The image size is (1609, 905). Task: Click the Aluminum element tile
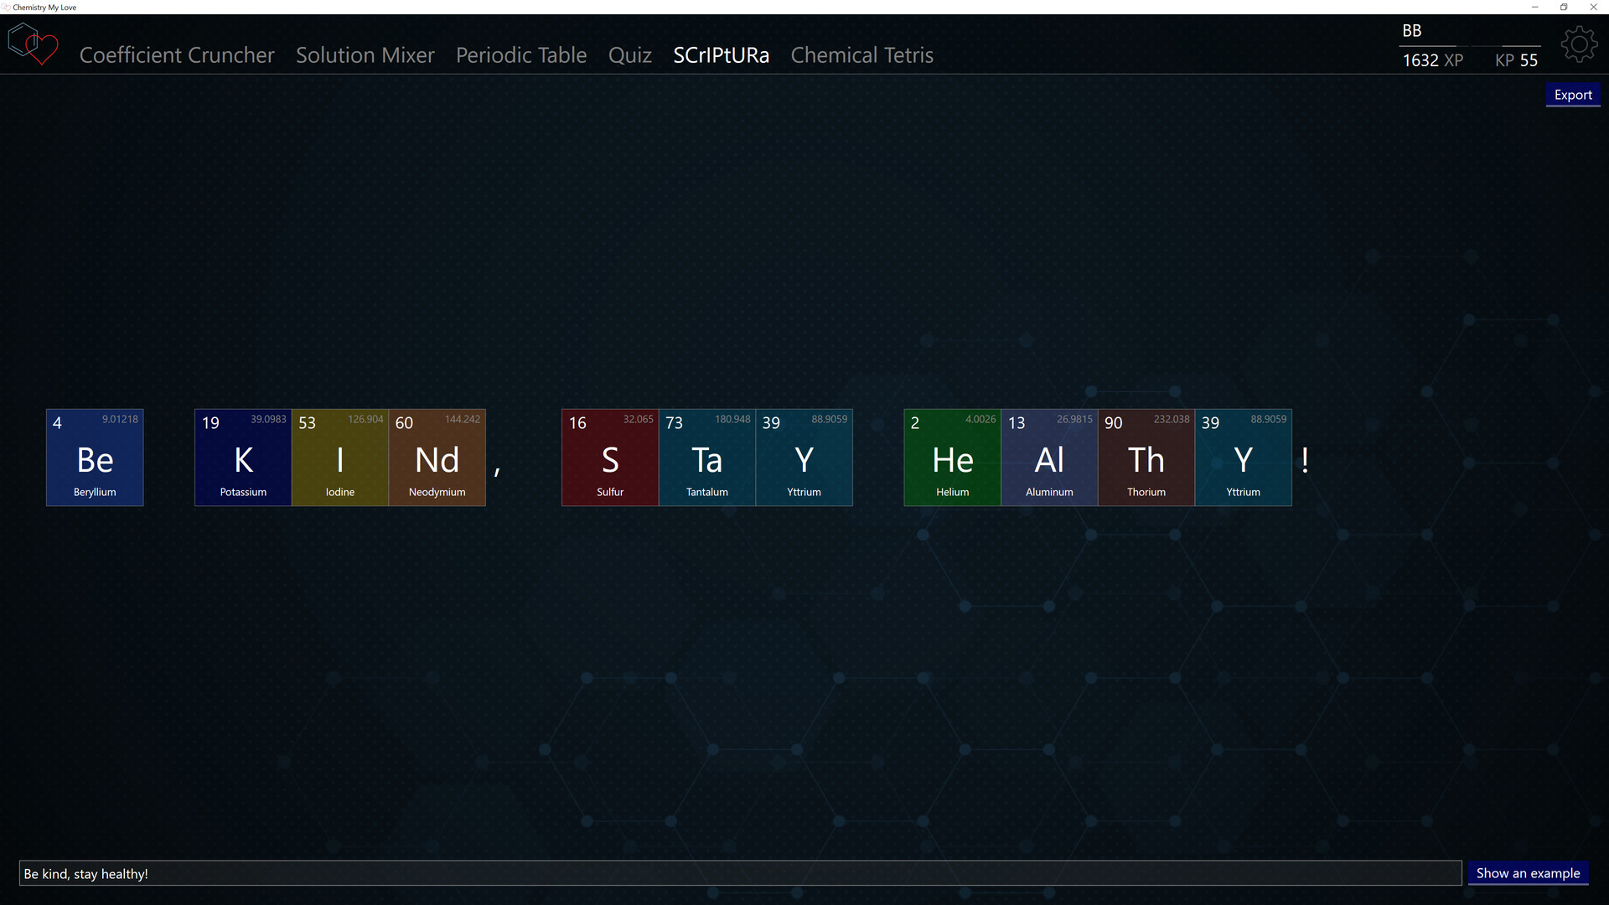[1048, 458]
